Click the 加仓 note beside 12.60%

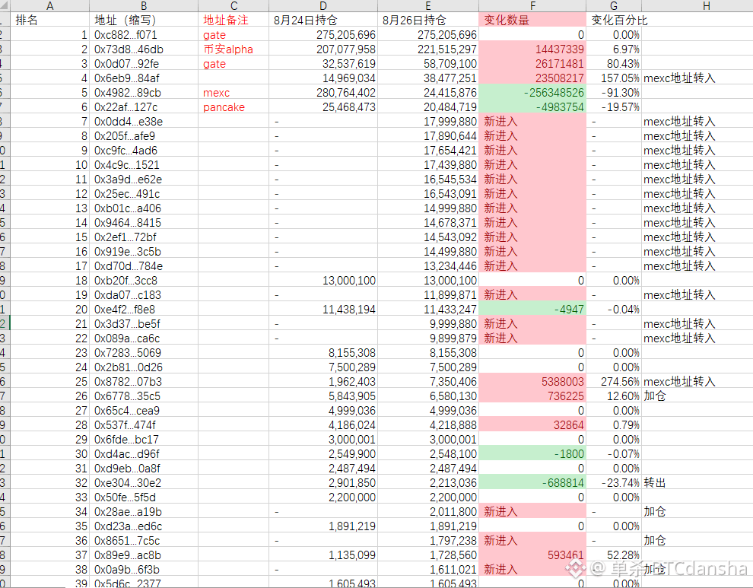pos(697,396)
